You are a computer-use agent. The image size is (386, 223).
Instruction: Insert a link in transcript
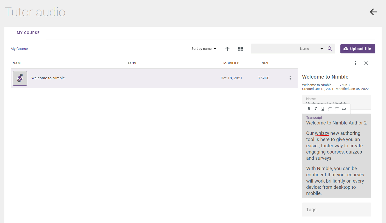point(344,109)
